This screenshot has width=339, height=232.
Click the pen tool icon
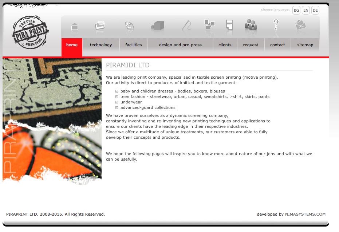186,25
